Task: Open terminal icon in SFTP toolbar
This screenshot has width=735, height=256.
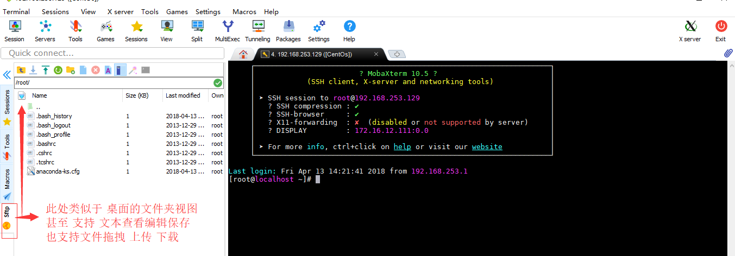Action: click(146, 70)
